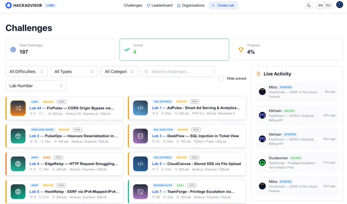Click the Lab 3 database icon tile
This screenshot has height=204, width=347.
click(140, 136)
